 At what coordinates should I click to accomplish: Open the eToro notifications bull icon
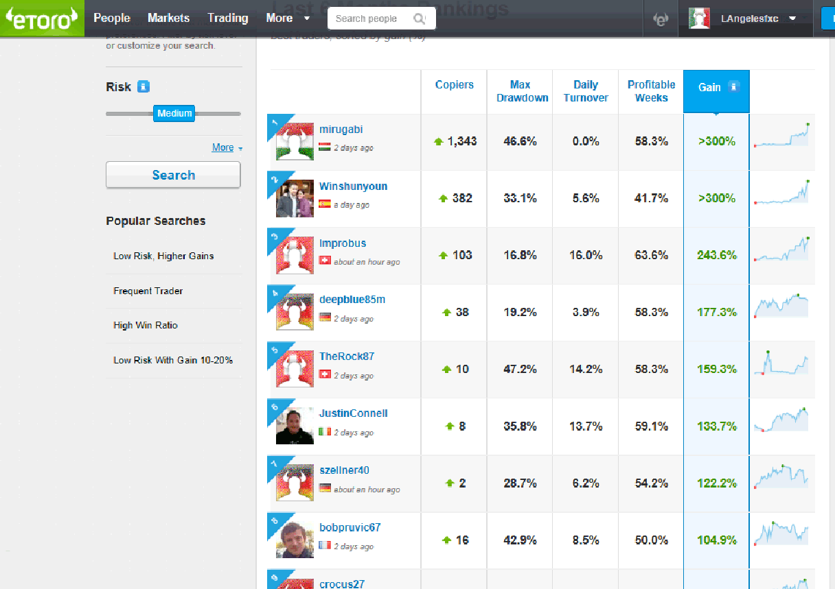coord(660,19)
